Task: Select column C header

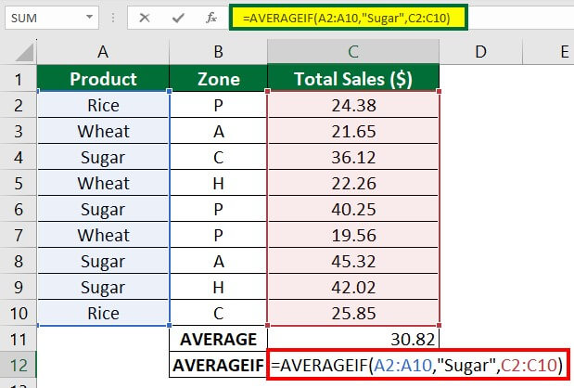Action: (352, 53)
